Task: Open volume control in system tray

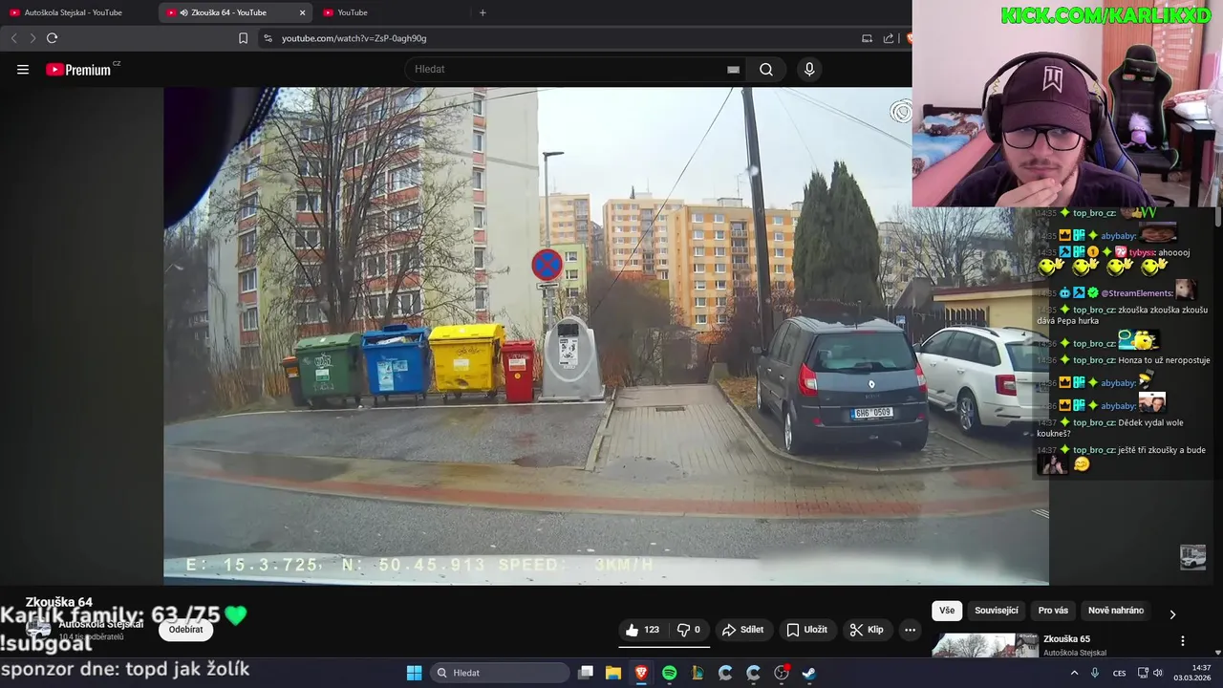Action: (x=1158, y=673)
